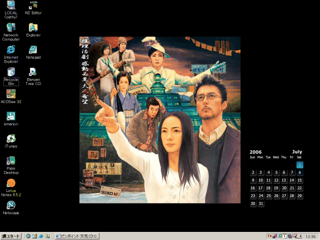
Task: Click the Start button on the taskbar
Action: click(11, 235)
